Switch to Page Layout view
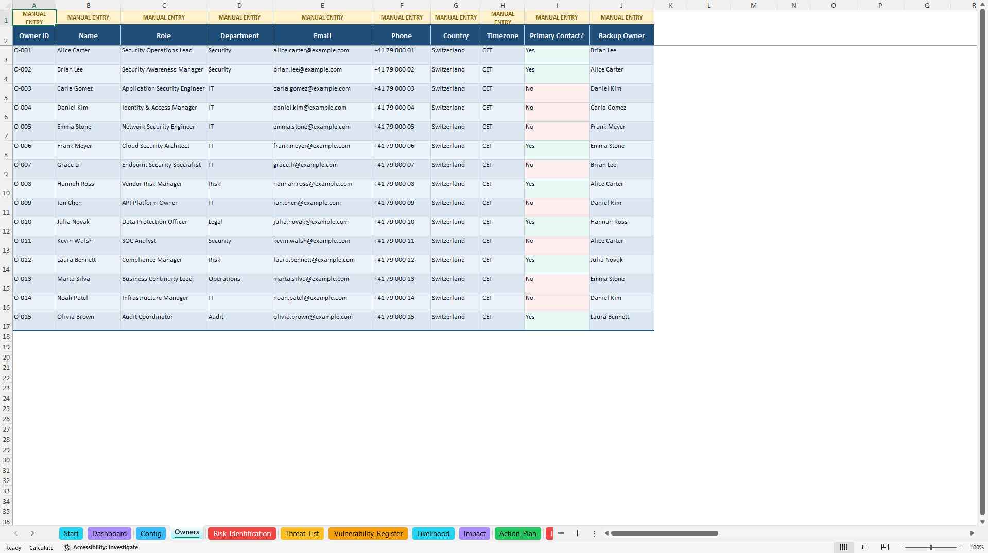This screenshot has height=553, width=988. pos(864,547)
